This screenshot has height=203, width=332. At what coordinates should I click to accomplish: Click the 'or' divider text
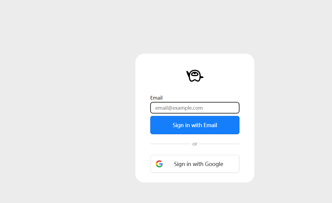[195, 144]
